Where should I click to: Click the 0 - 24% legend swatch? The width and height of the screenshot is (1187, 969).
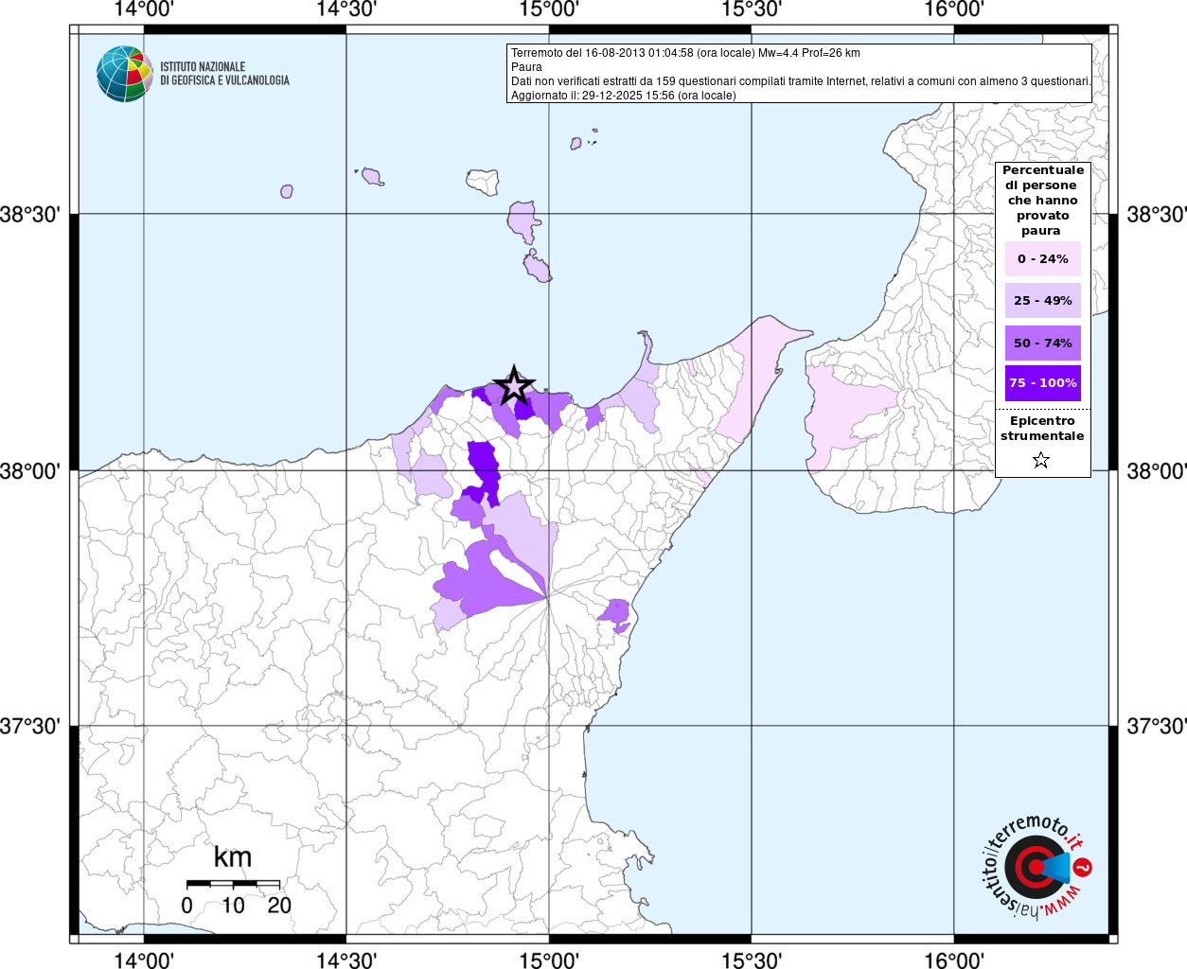(1042, 259)
